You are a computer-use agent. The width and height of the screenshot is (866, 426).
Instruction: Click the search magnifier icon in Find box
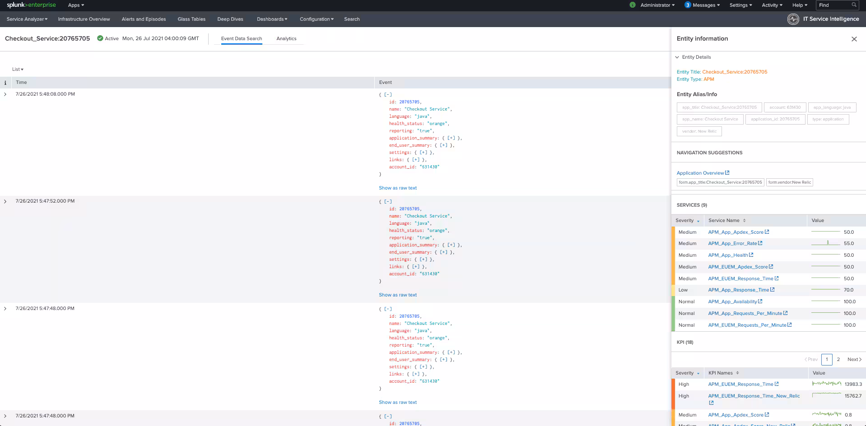pos(854,5)
